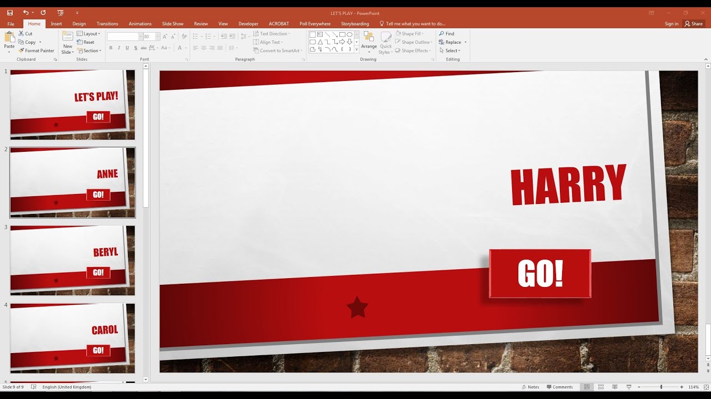Pick the Text Box shape in gallery
This screenshot has height=399, width=711.
320,34
